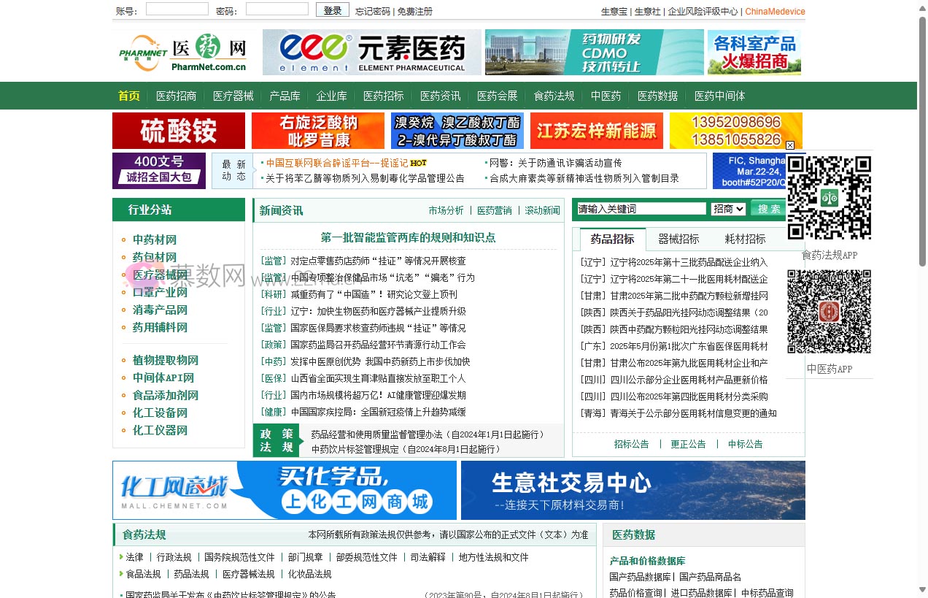Image resolution: width=928 pixels, height=598 pixels.
Task: Click the PharmNet 医药网 site logo
Action: coord(182,52)
